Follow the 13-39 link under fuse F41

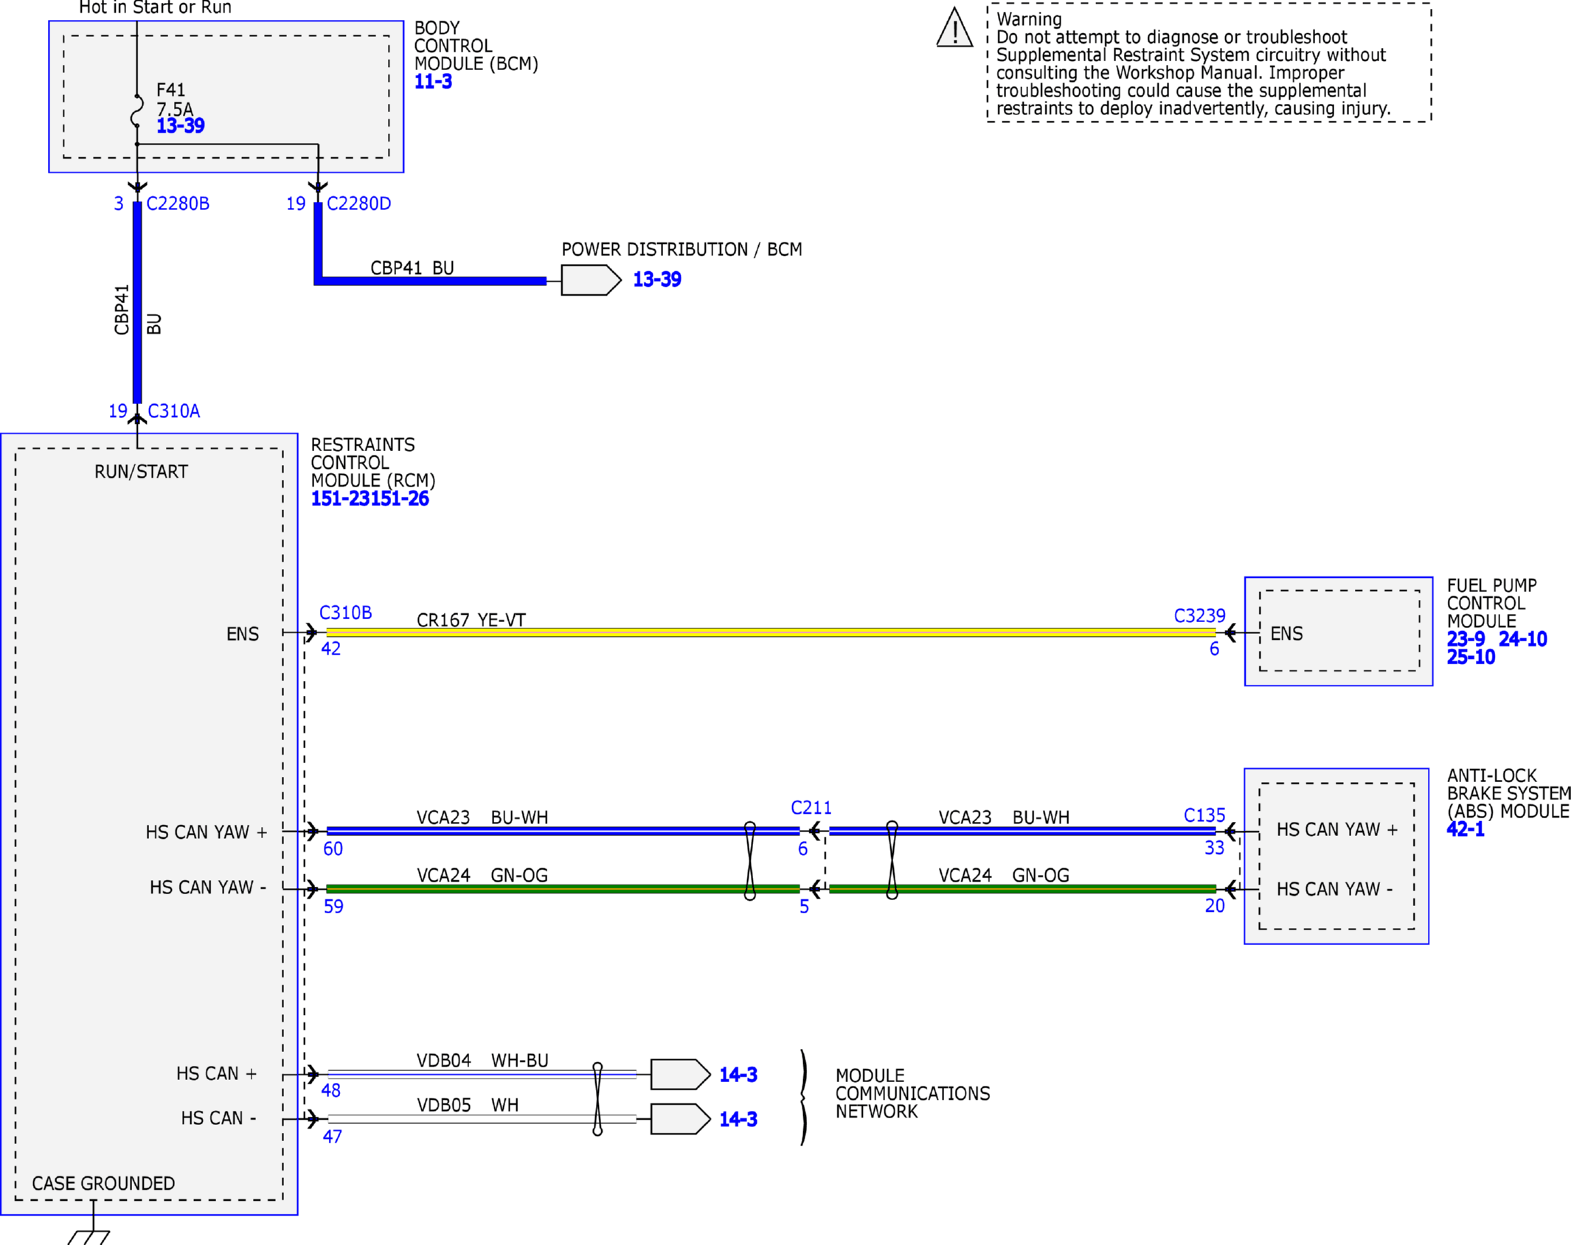tap(181, 126)
